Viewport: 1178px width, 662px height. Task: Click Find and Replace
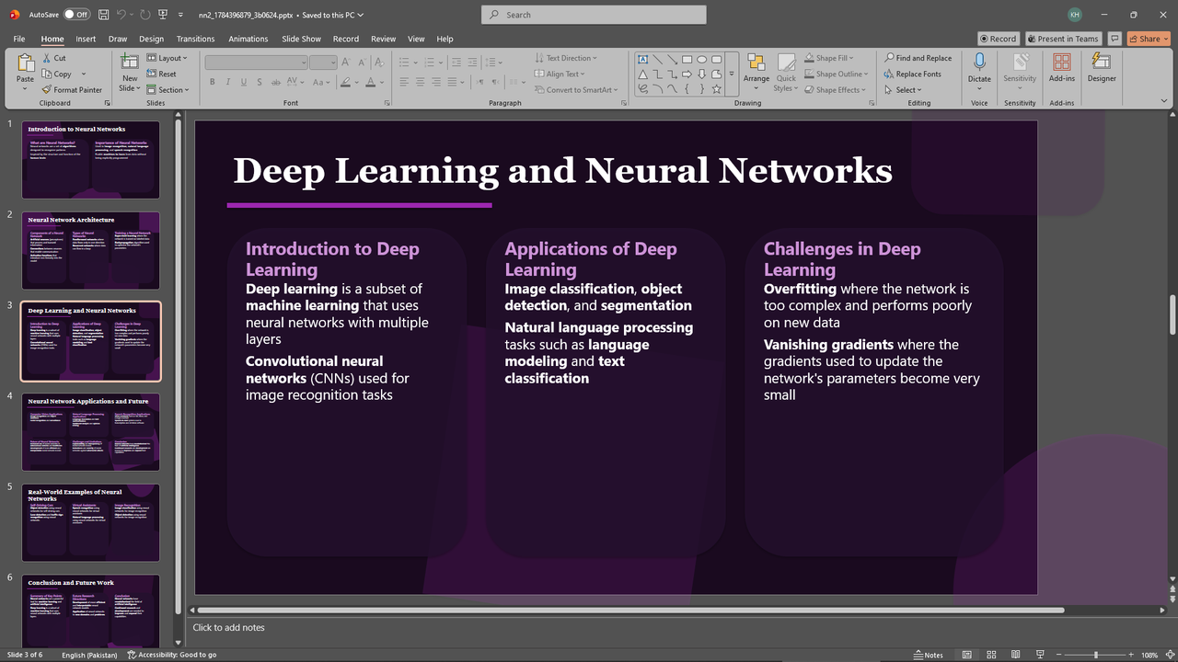pos(918,58)
